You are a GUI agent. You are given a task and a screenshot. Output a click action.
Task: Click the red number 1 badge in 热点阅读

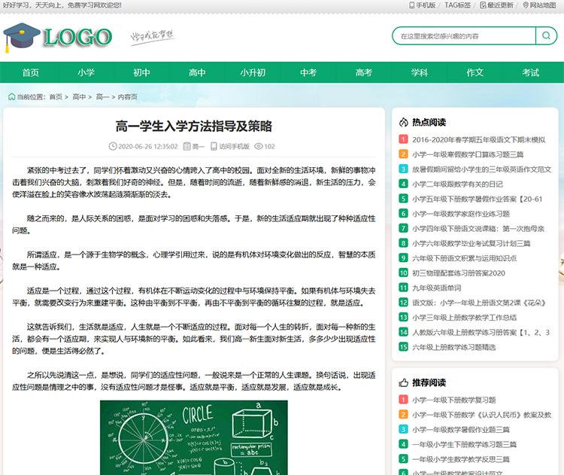(403, 139)
